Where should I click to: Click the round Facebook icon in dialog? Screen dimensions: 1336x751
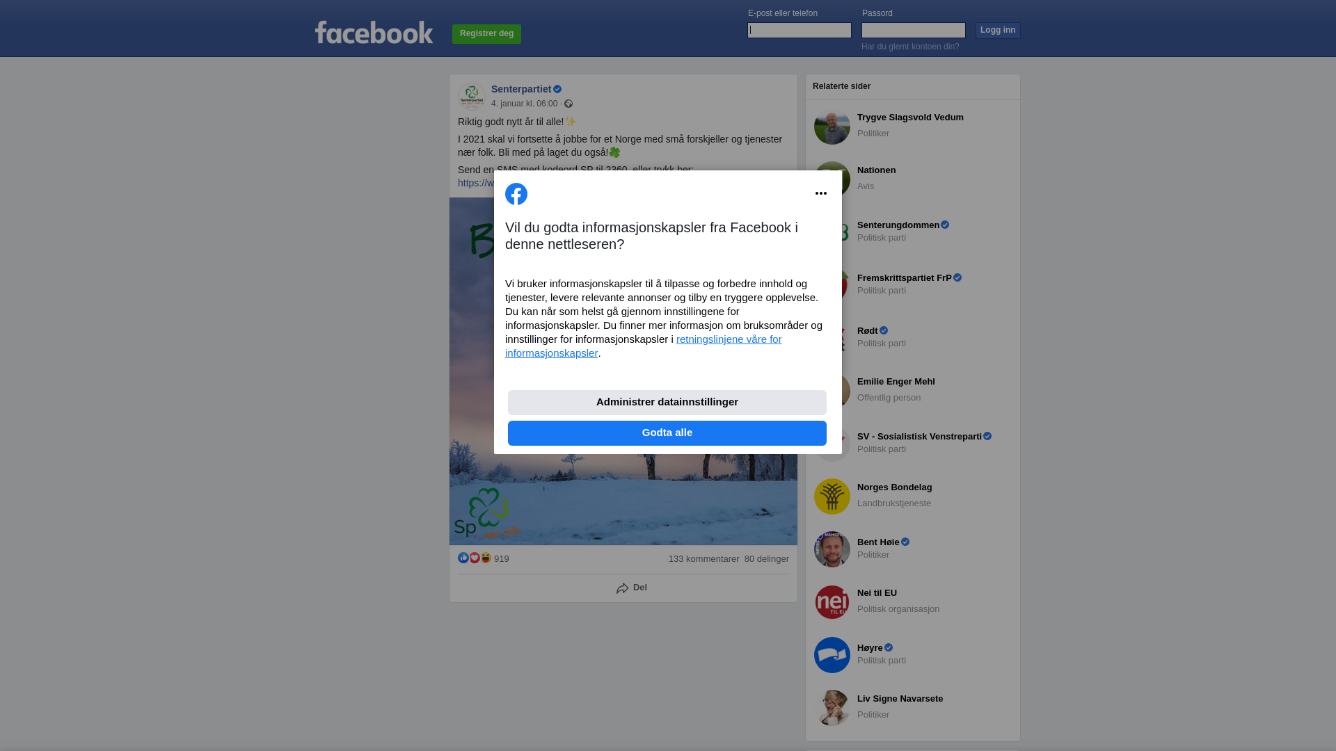pyautogui.click(x=516, y=194)
